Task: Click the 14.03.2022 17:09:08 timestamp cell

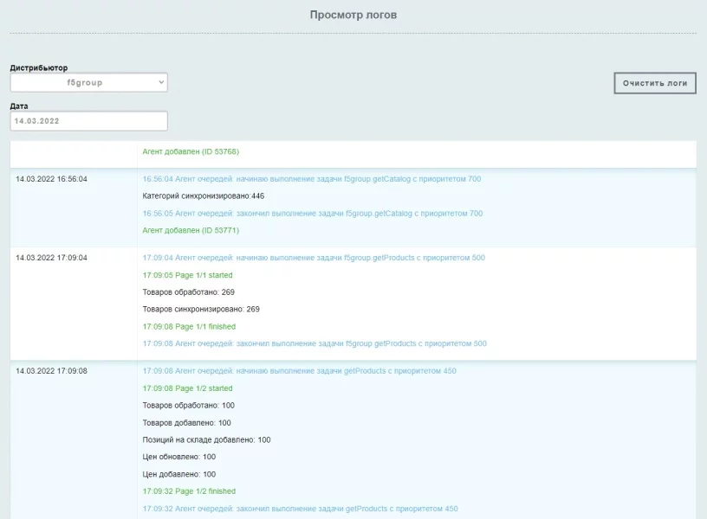Action: coord(51,371)
